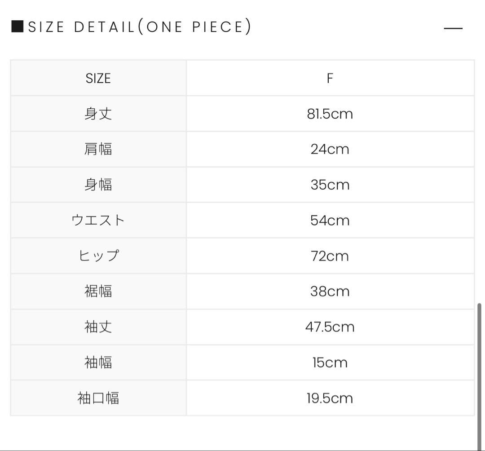Click the 袖幅 row label
This screenshot has height=451, width=485.
click(98, 362)
